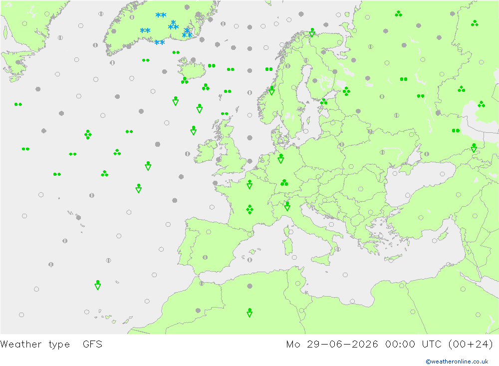Select the "GFS" model label

[x=93, y=345]
